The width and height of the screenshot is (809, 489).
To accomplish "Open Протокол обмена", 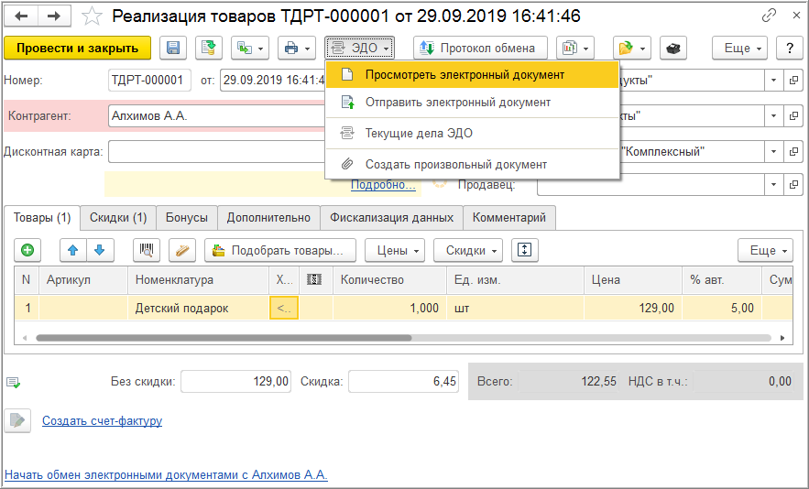I will [x=480, y=49].
